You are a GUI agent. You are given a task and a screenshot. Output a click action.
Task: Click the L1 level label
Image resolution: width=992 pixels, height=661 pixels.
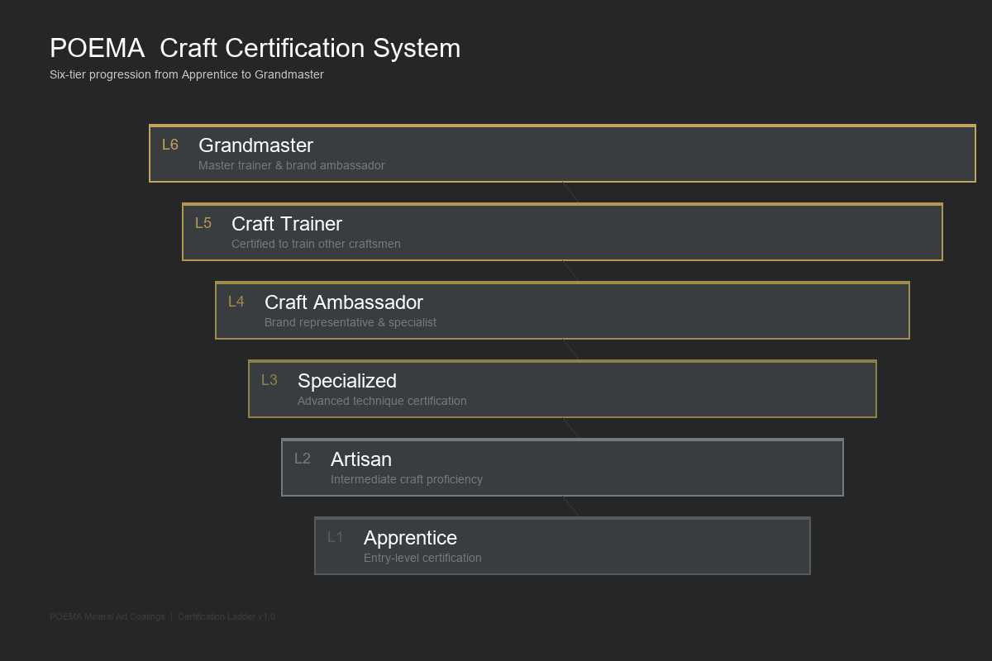tap(336, 538)
